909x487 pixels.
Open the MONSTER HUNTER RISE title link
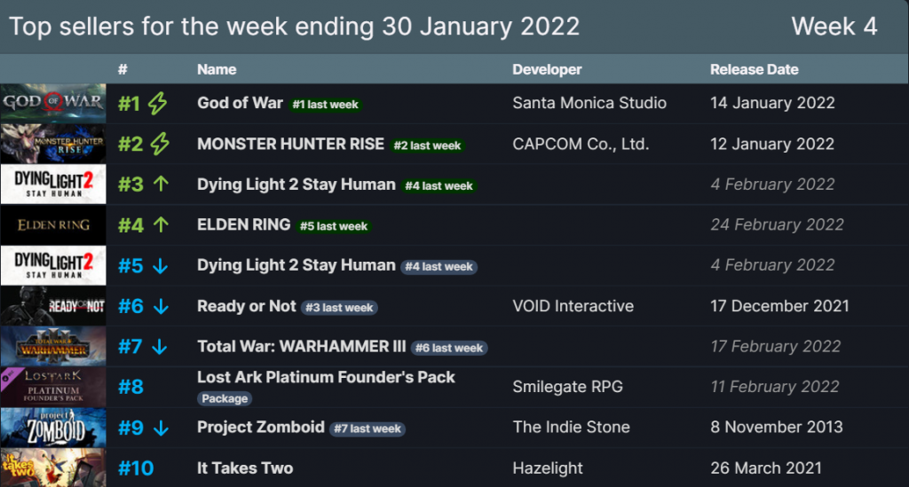[290, 144]
